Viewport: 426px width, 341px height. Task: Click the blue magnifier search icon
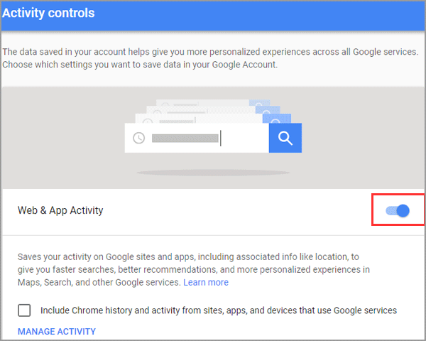click(285, 138)
